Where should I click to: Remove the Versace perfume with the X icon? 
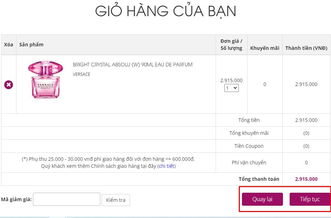(x=8, y=85)
